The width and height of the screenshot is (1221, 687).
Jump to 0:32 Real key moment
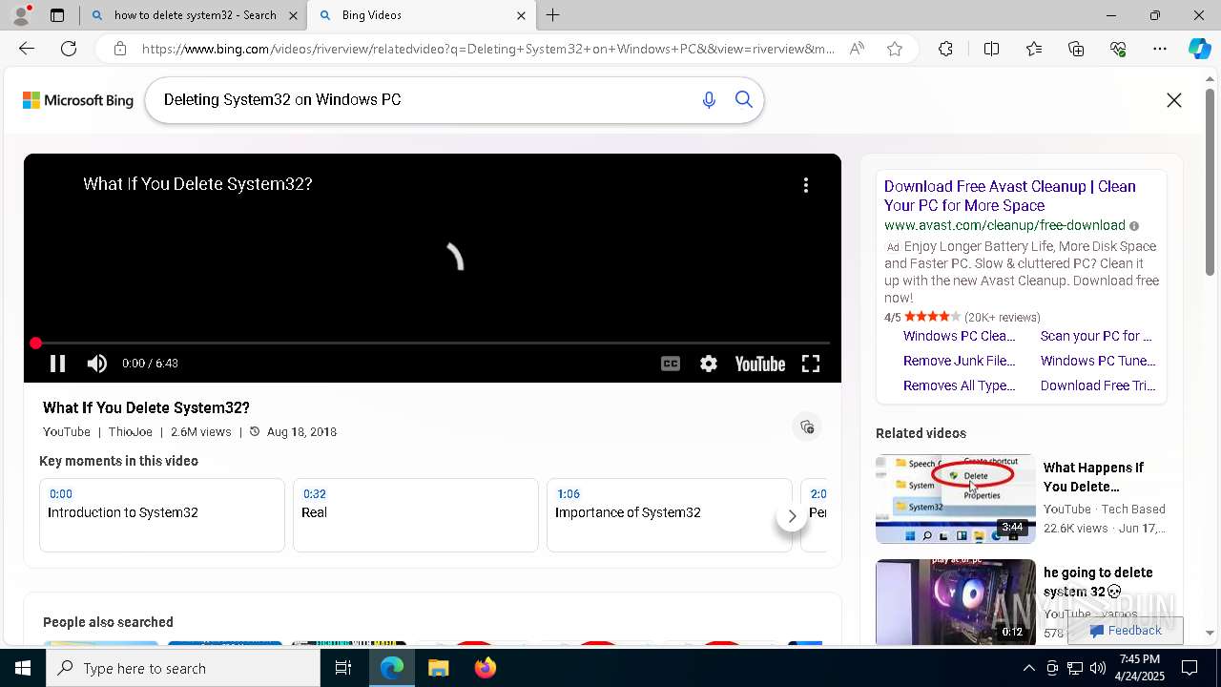point(416,514)
